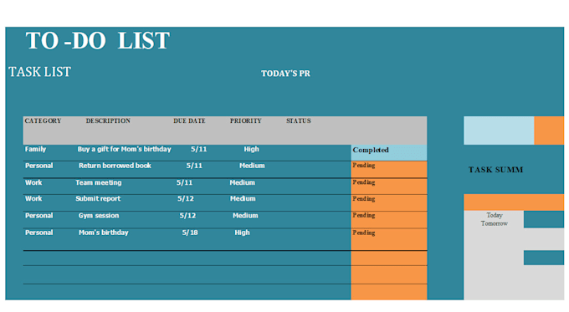Click the Medium priority of Gym session
The width and height of the screenshot is (569, 312).
[x=245, y=216]
